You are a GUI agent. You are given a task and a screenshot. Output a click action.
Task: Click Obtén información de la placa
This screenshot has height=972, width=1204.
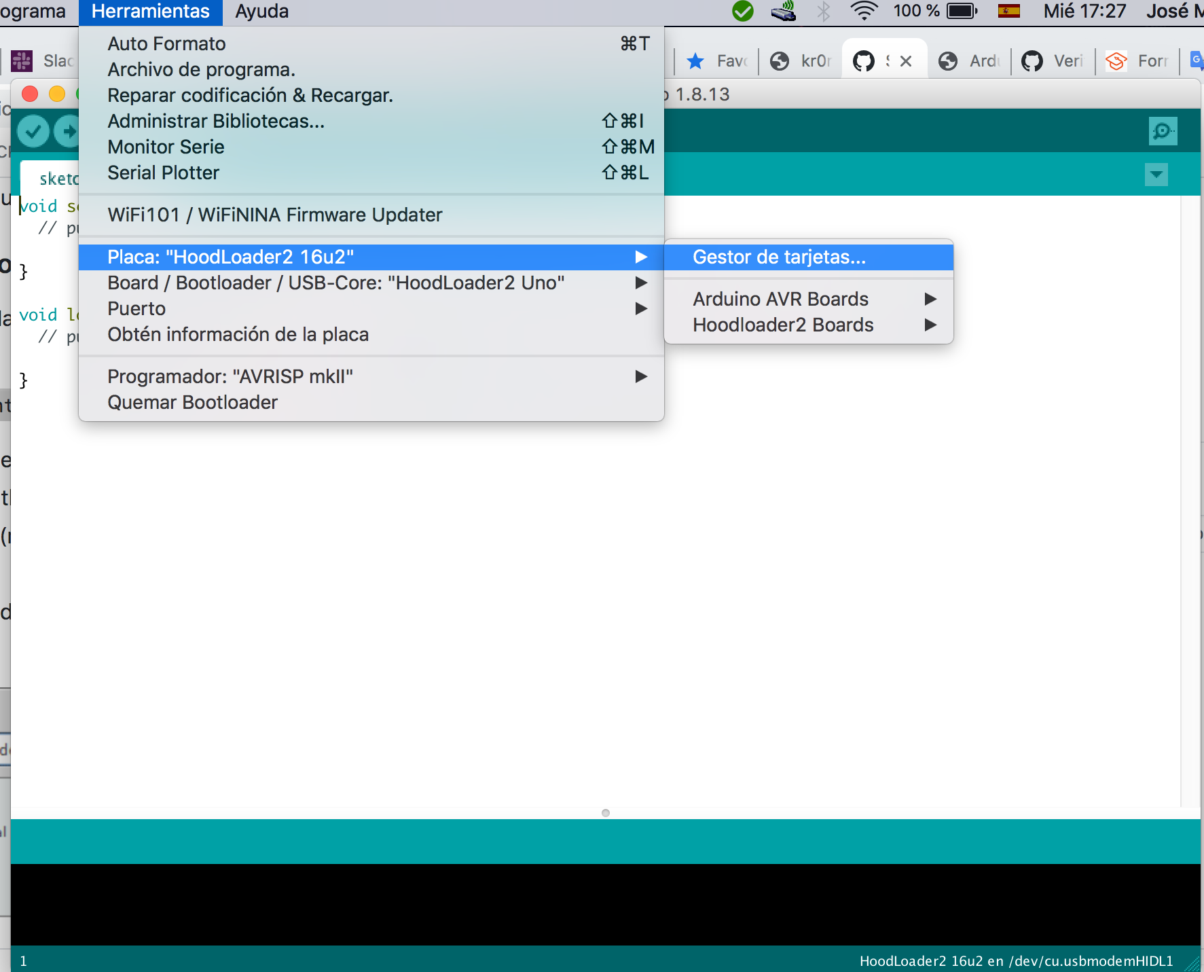[371, 334]
